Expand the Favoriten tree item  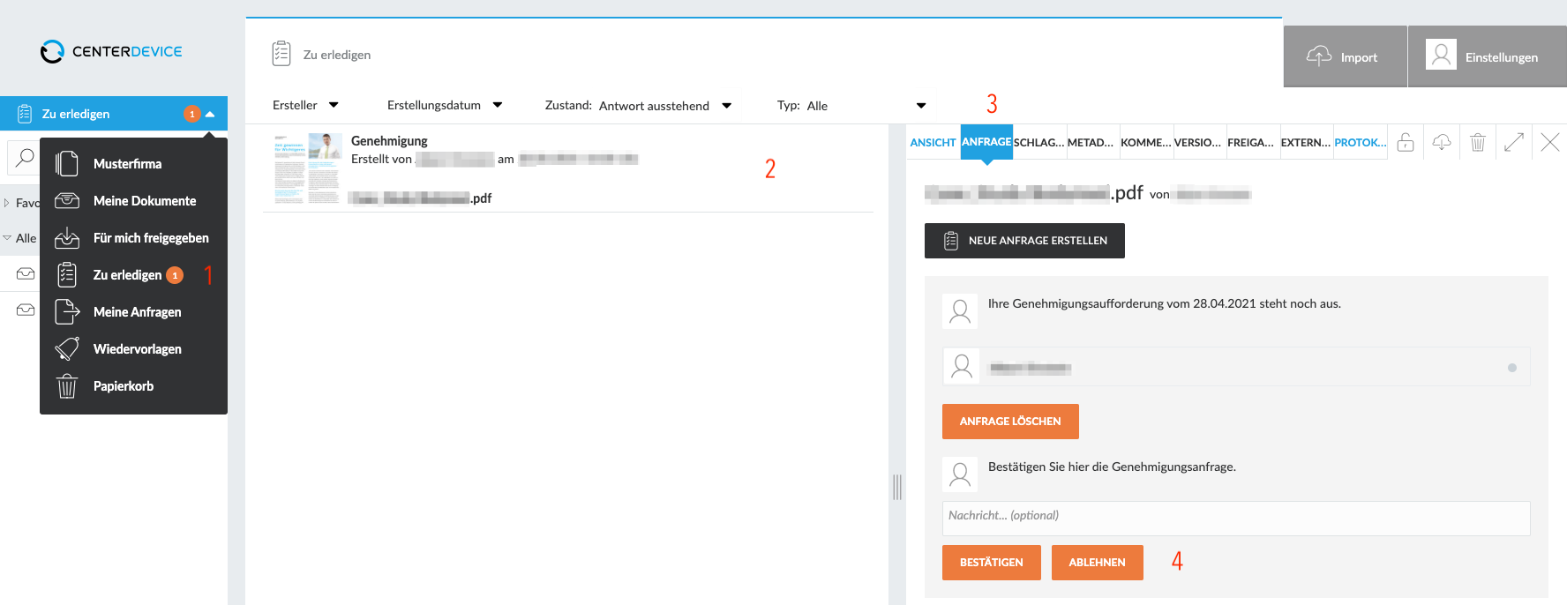(7, 203)
